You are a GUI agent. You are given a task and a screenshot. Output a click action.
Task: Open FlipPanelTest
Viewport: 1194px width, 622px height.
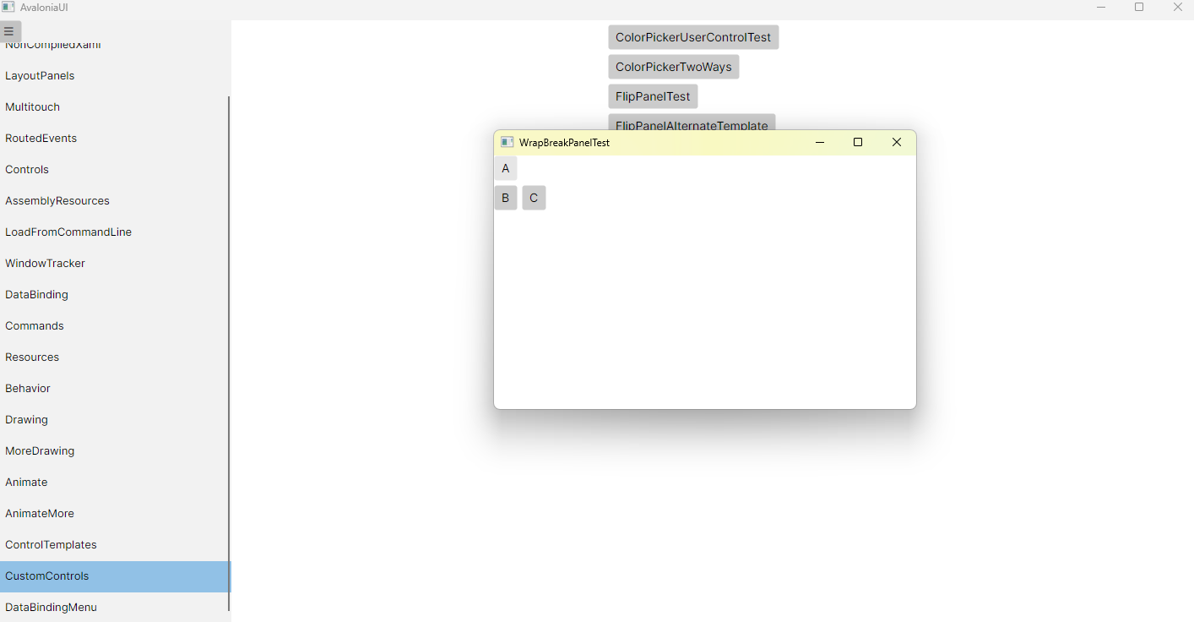[652, 96]
